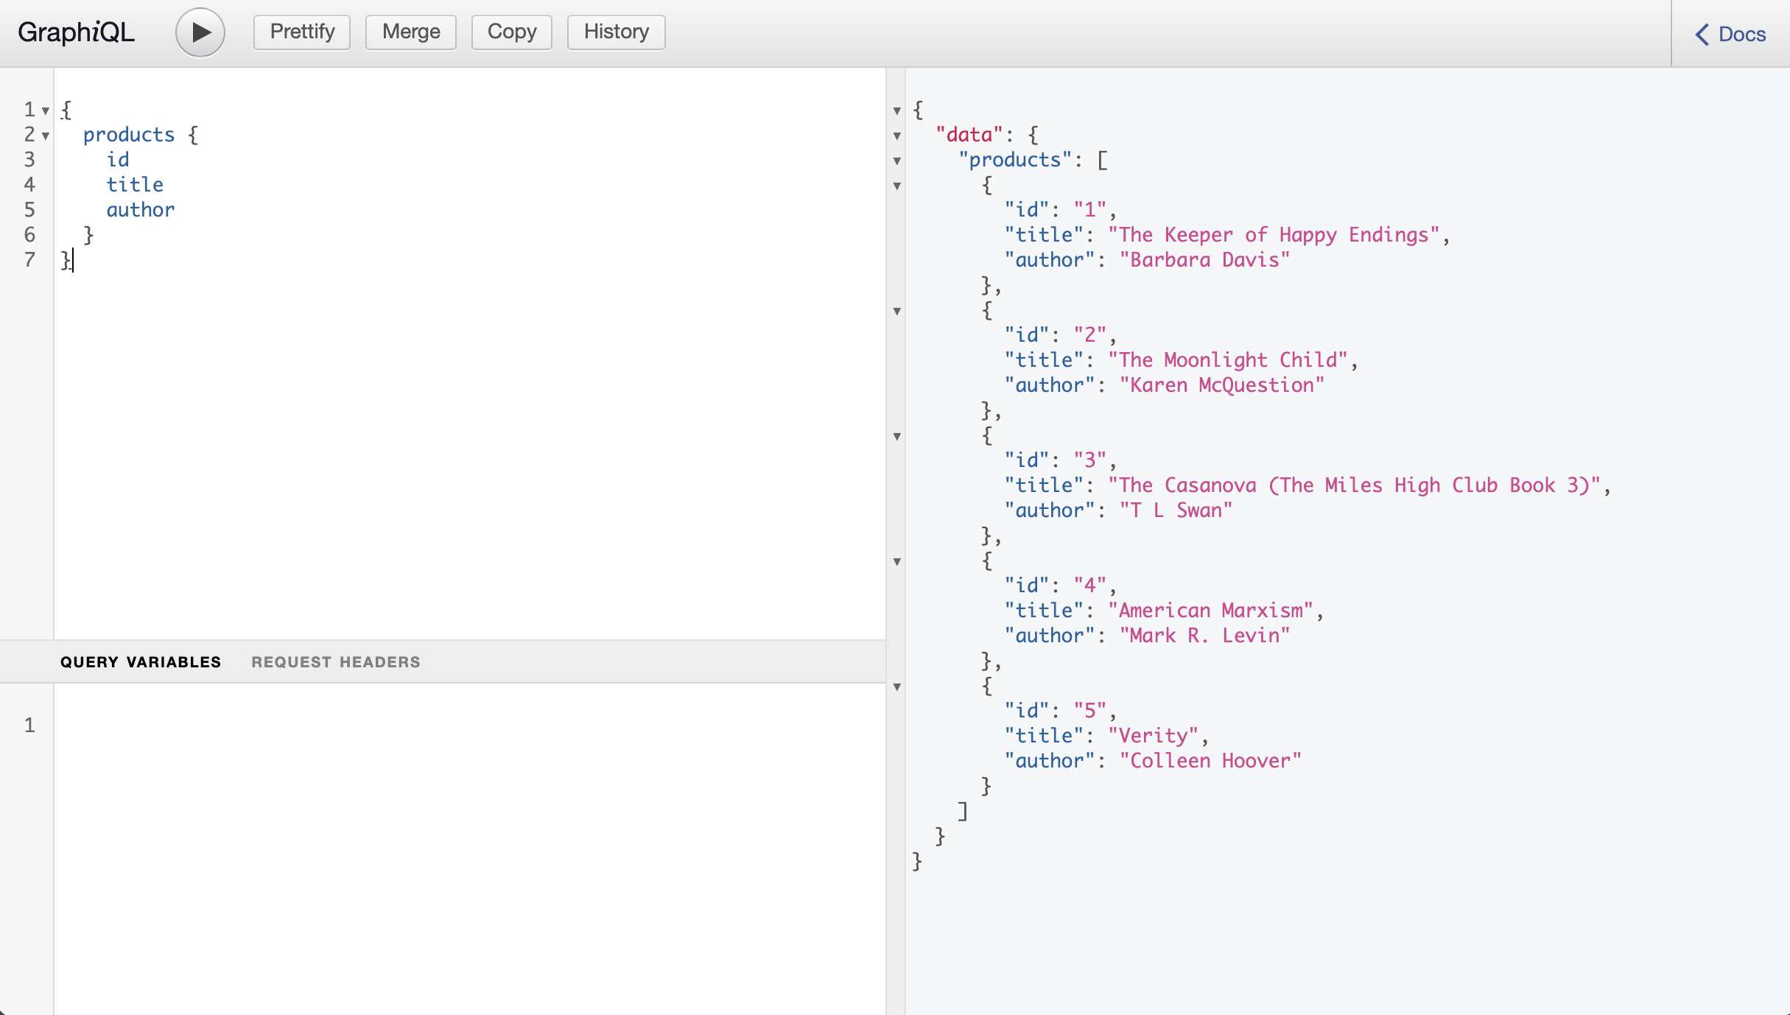Image resolution: width=1790 pixels, height=1015 pixels.
Task: Collapse the data object in the response panel
Action: point(897,136)
